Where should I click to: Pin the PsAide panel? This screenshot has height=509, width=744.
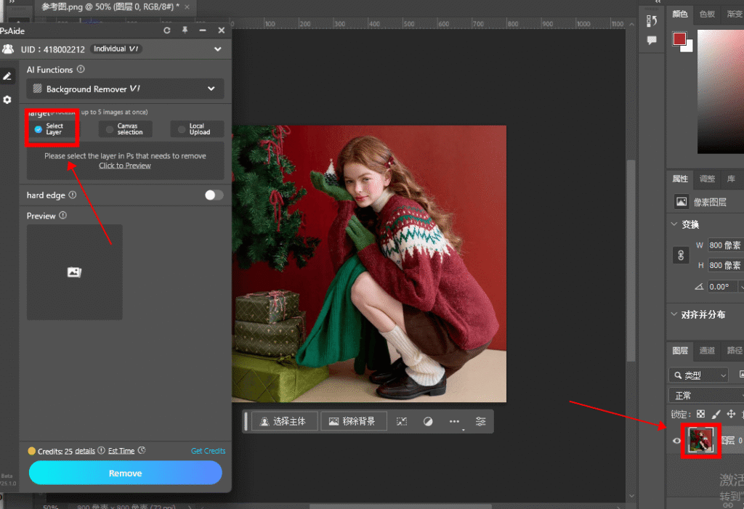[x=185, y=30]
